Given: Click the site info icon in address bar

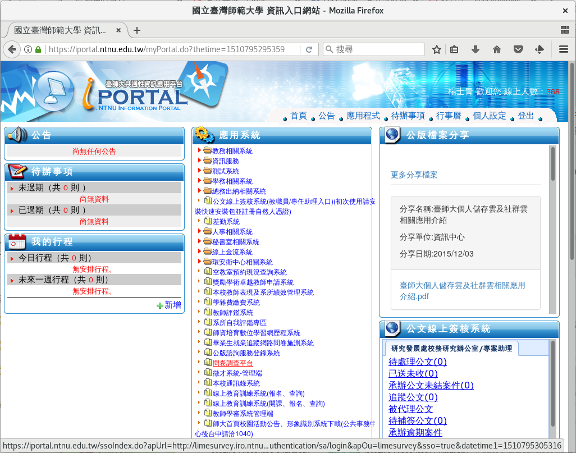Looking at the screenshot, I should (28, 49).
